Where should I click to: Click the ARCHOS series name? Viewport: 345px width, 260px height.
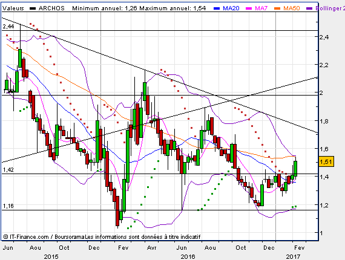pyautogui.click(x=51, y=8)
